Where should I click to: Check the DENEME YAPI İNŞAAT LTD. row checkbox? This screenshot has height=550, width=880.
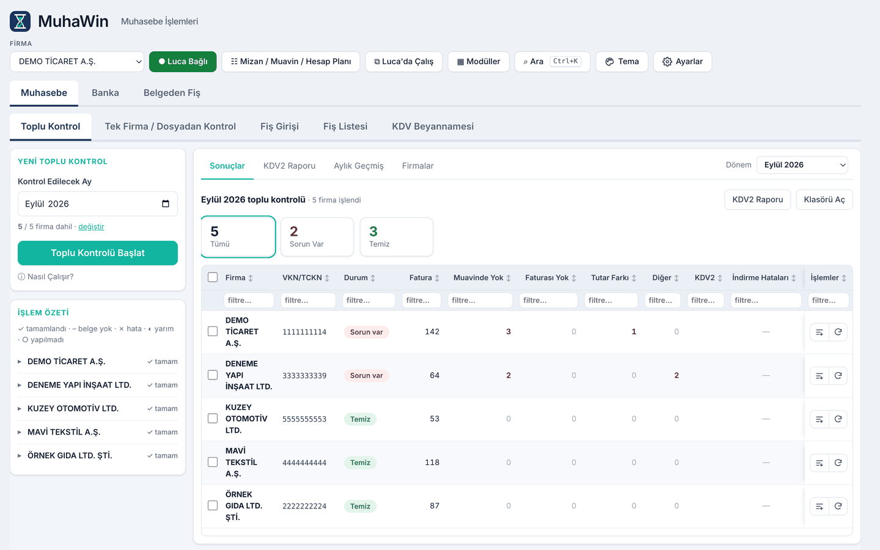[213, 375]
